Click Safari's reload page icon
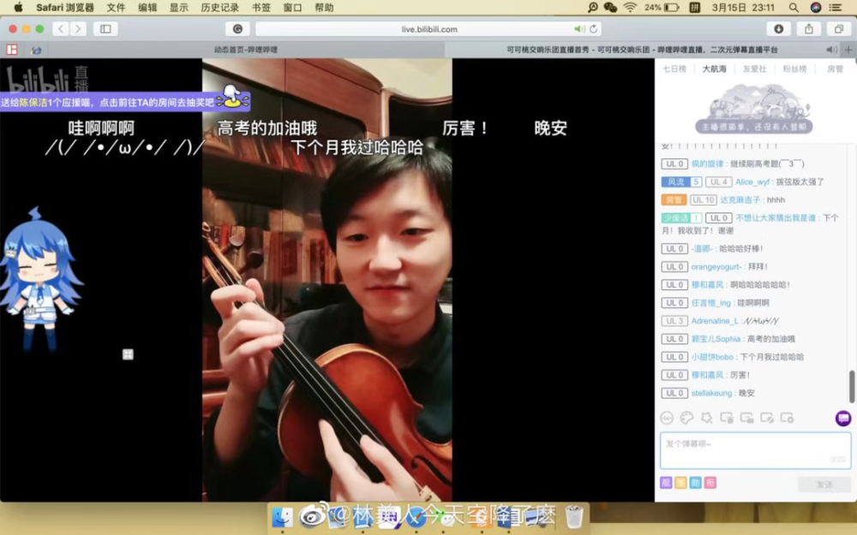This screenshot has width=857, height=535. (593, 29)
